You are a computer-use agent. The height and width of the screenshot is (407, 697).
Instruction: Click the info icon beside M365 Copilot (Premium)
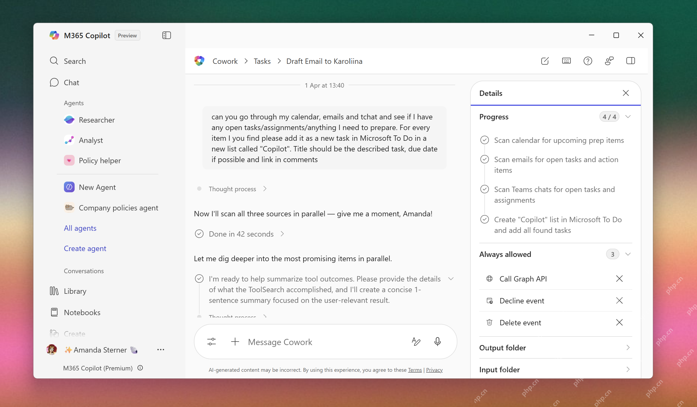[x=140, y=368]
